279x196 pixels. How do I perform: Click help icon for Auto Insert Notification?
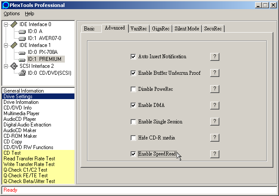point(214,56)
